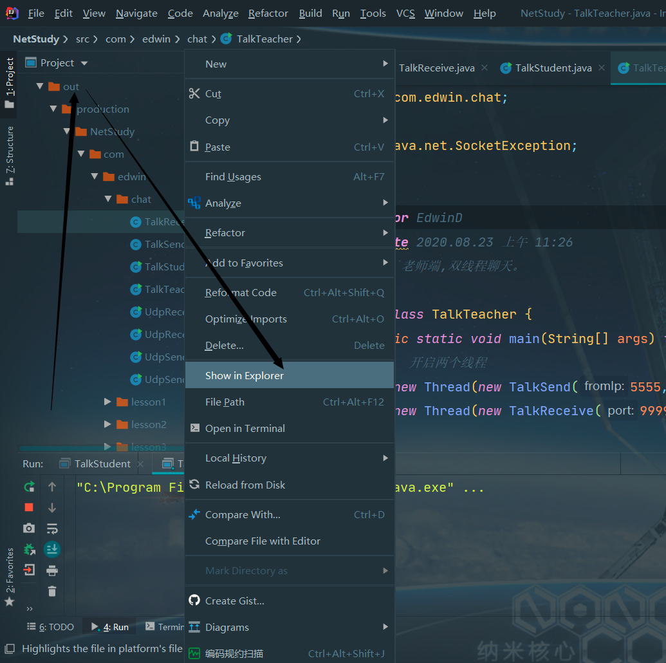Collapse the com folder
Screen dimensions: 666x663
click(x=81, y=154)
